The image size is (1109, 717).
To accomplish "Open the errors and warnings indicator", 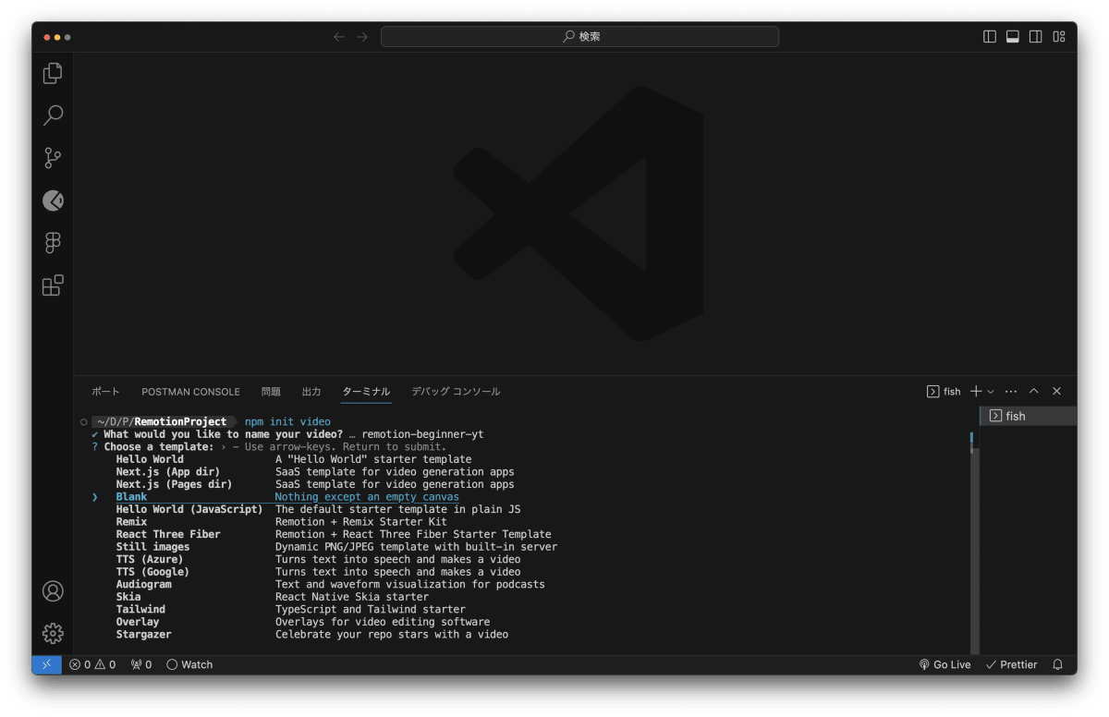I will tap(92, 664).
